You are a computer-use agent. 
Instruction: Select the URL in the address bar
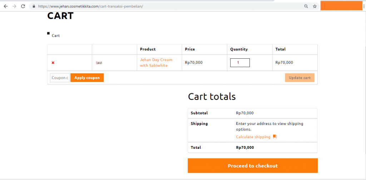click(x=143, y=6)
